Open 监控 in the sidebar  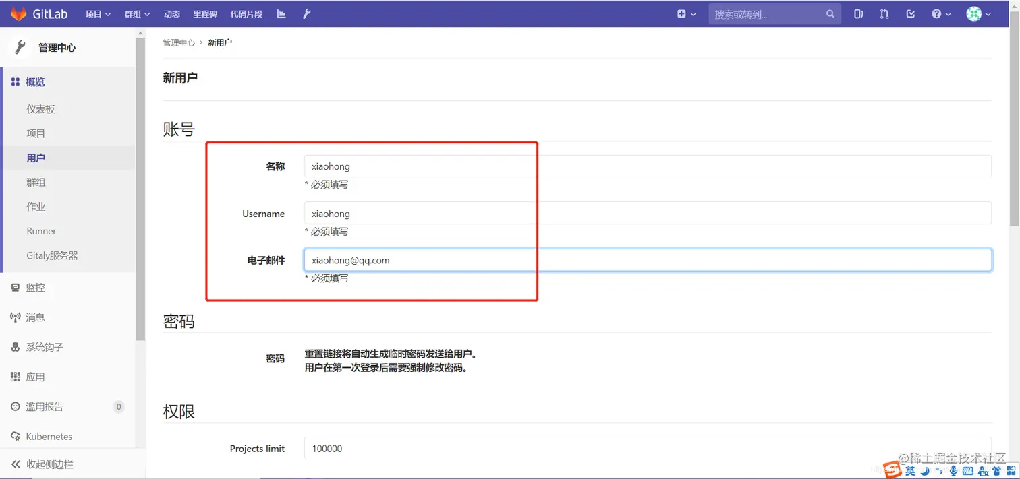tap(35, 288)
